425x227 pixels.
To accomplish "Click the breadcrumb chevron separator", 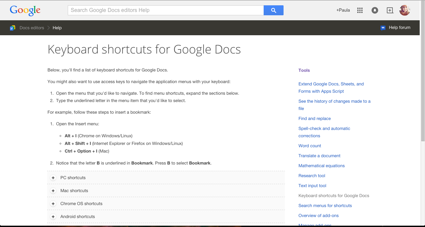I will [48, 28].
